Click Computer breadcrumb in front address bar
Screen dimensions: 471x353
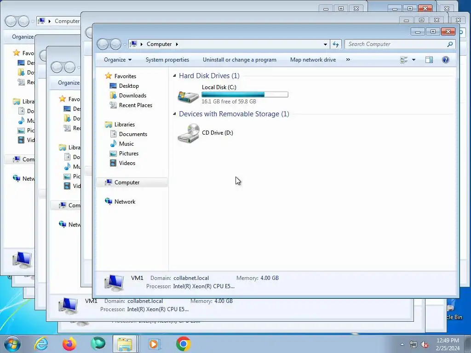click(x=159, y=44)
